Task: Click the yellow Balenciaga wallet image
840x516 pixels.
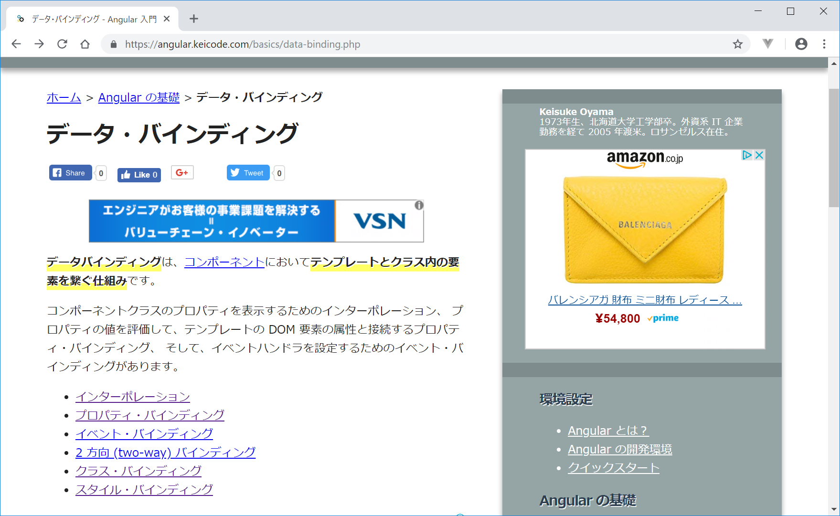Action: pos(645,230)
